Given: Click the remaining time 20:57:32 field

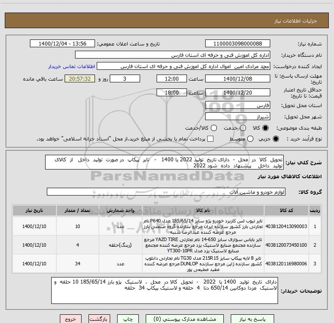Looking at the screenshot, I should pos(80,78).
